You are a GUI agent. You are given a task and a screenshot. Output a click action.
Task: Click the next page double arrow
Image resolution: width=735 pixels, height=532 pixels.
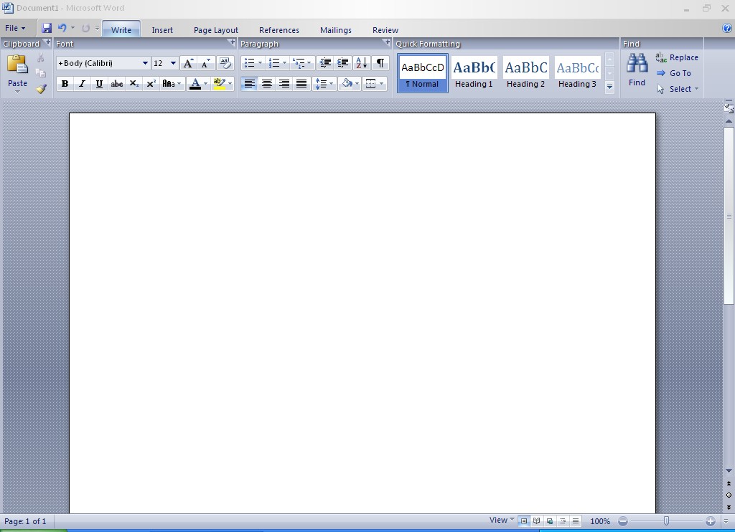[729, 507]
